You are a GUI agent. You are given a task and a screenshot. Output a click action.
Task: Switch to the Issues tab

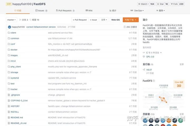41,11
